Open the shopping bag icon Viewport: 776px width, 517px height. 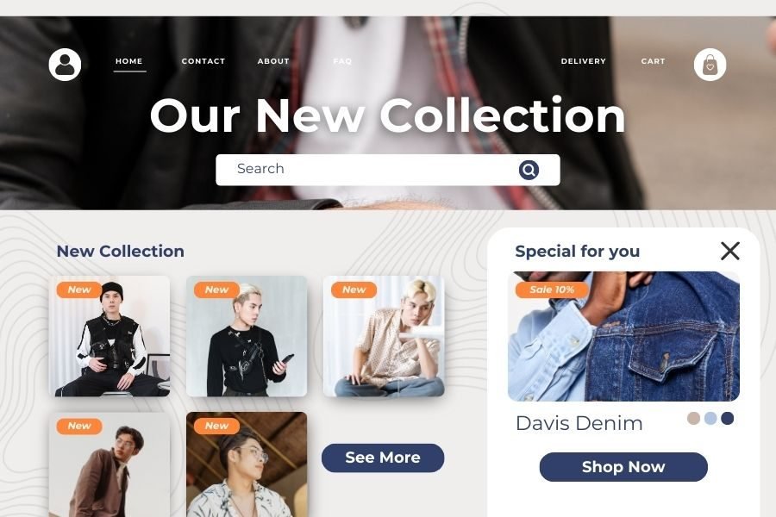(x=710, y=65)
